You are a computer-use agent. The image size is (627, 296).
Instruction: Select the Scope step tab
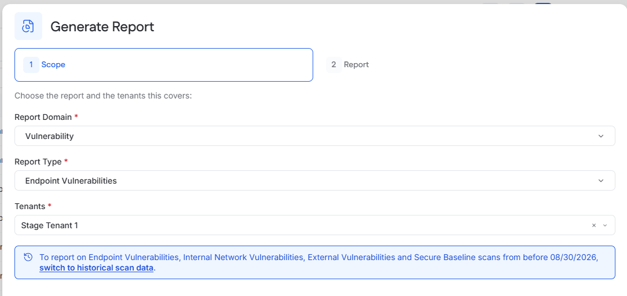coord(163,65)
